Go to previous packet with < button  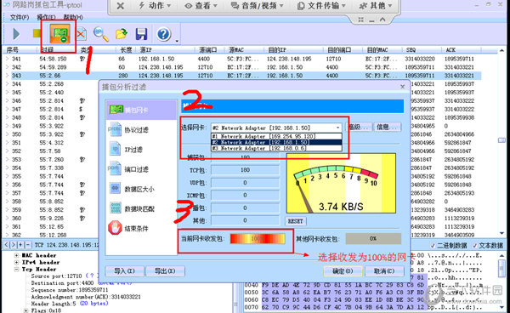pos(7,245)
